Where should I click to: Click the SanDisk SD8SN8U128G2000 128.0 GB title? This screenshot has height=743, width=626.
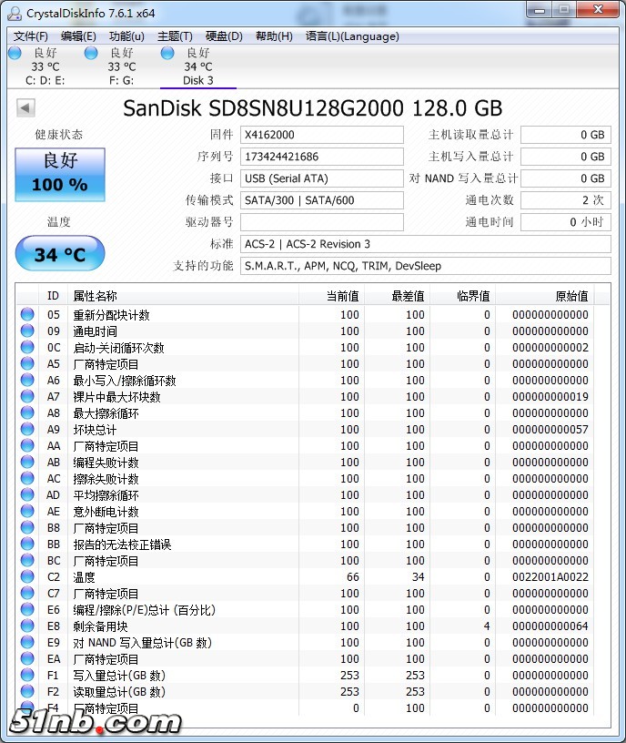312,108
